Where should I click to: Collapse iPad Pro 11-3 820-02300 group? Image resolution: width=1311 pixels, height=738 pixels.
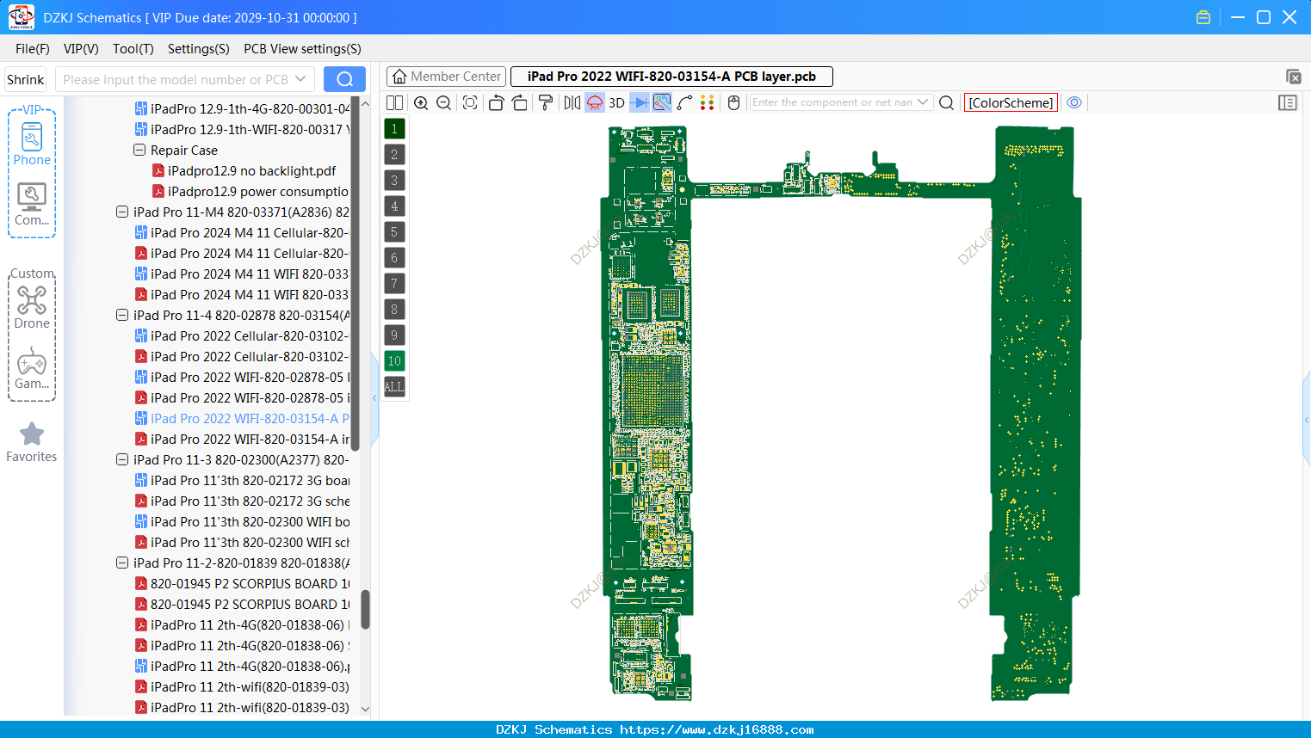[x=122, y=459]
